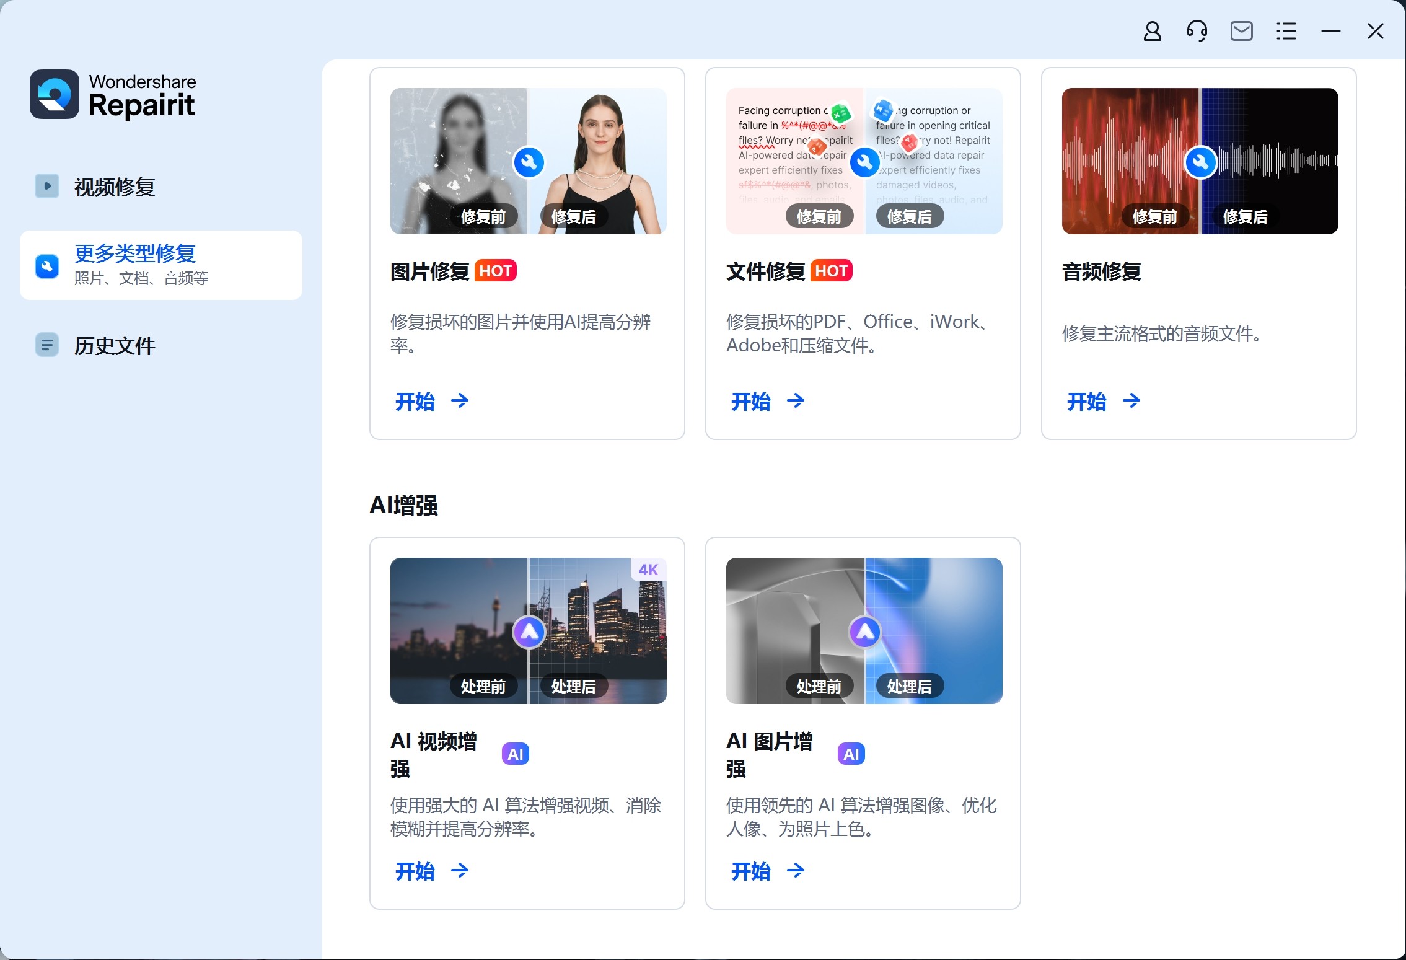Click the 修复后 label on the waveform preview

tap(1245, 216)
